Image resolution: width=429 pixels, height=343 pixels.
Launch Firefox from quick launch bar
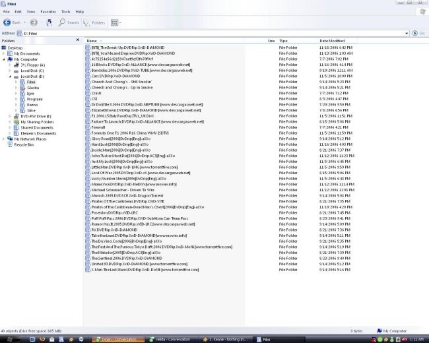point(42,340)
